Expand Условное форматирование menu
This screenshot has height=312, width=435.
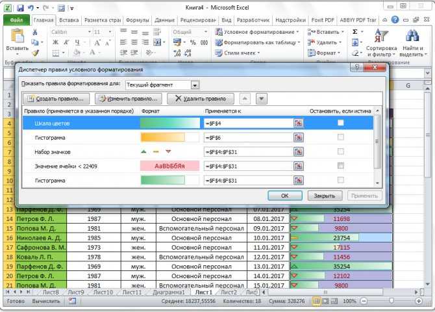257,32
